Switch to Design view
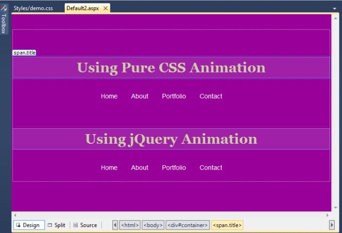Viewport: 342px width, 233px height. pyautogui.click(x=29, y=225)
